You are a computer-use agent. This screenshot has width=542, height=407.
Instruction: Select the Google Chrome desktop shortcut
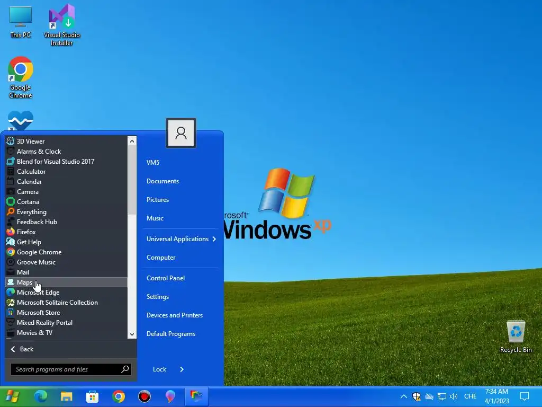[x=21, y=77]
